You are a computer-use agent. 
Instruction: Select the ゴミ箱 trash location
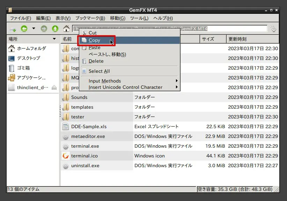coord(23,68)
